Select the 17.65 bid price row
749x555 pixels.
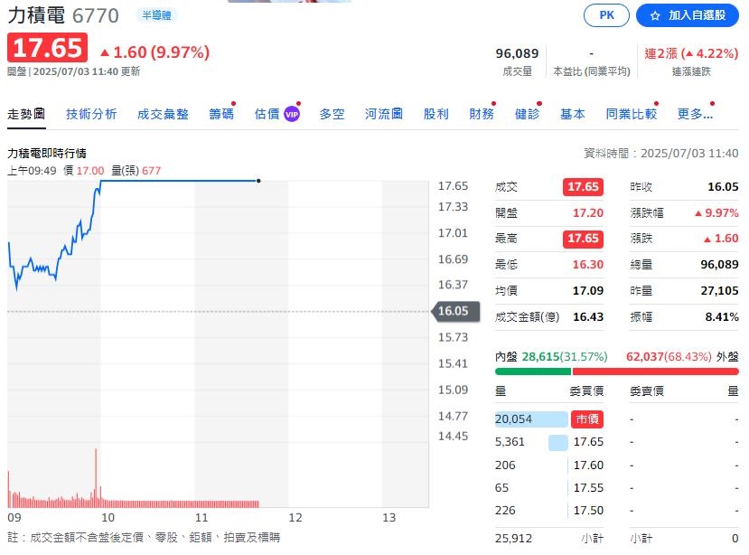coord(588,442)
